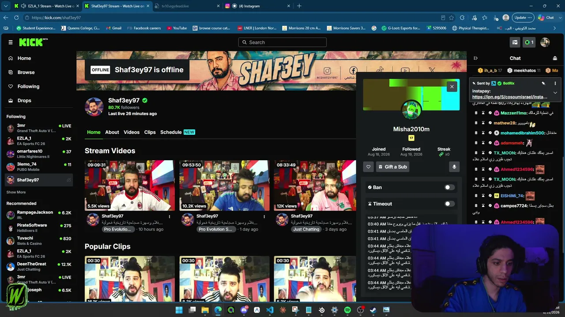Play the 08:33:49 stream video
This screenshot has height=317, width=565.
(x=315, y=185)
